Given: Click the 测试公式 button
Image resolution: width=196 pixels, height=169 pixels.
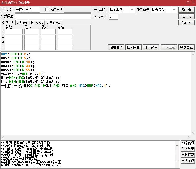Looking at the screenshot, I should pos(186,47).
